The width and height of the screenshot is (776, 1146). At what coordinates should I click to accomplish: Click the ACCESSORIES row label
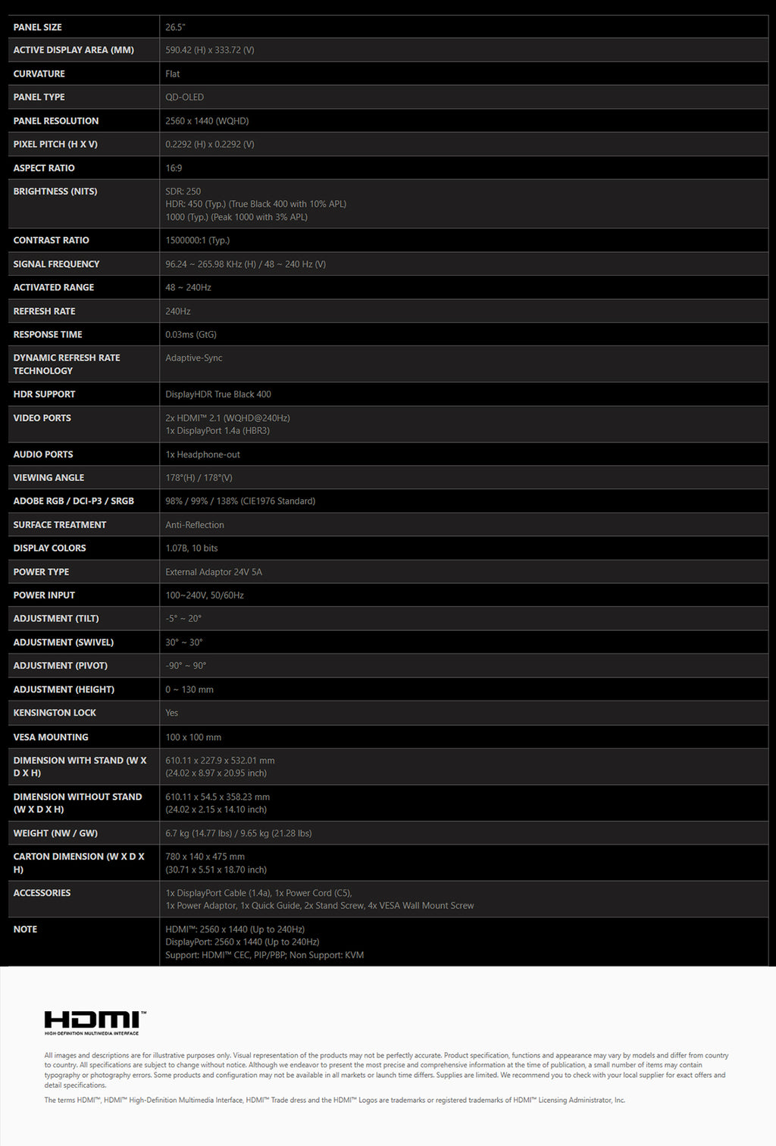(x=42, y=893)
